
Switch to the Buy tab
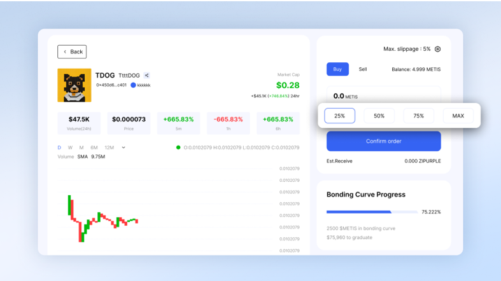(337, 69)
